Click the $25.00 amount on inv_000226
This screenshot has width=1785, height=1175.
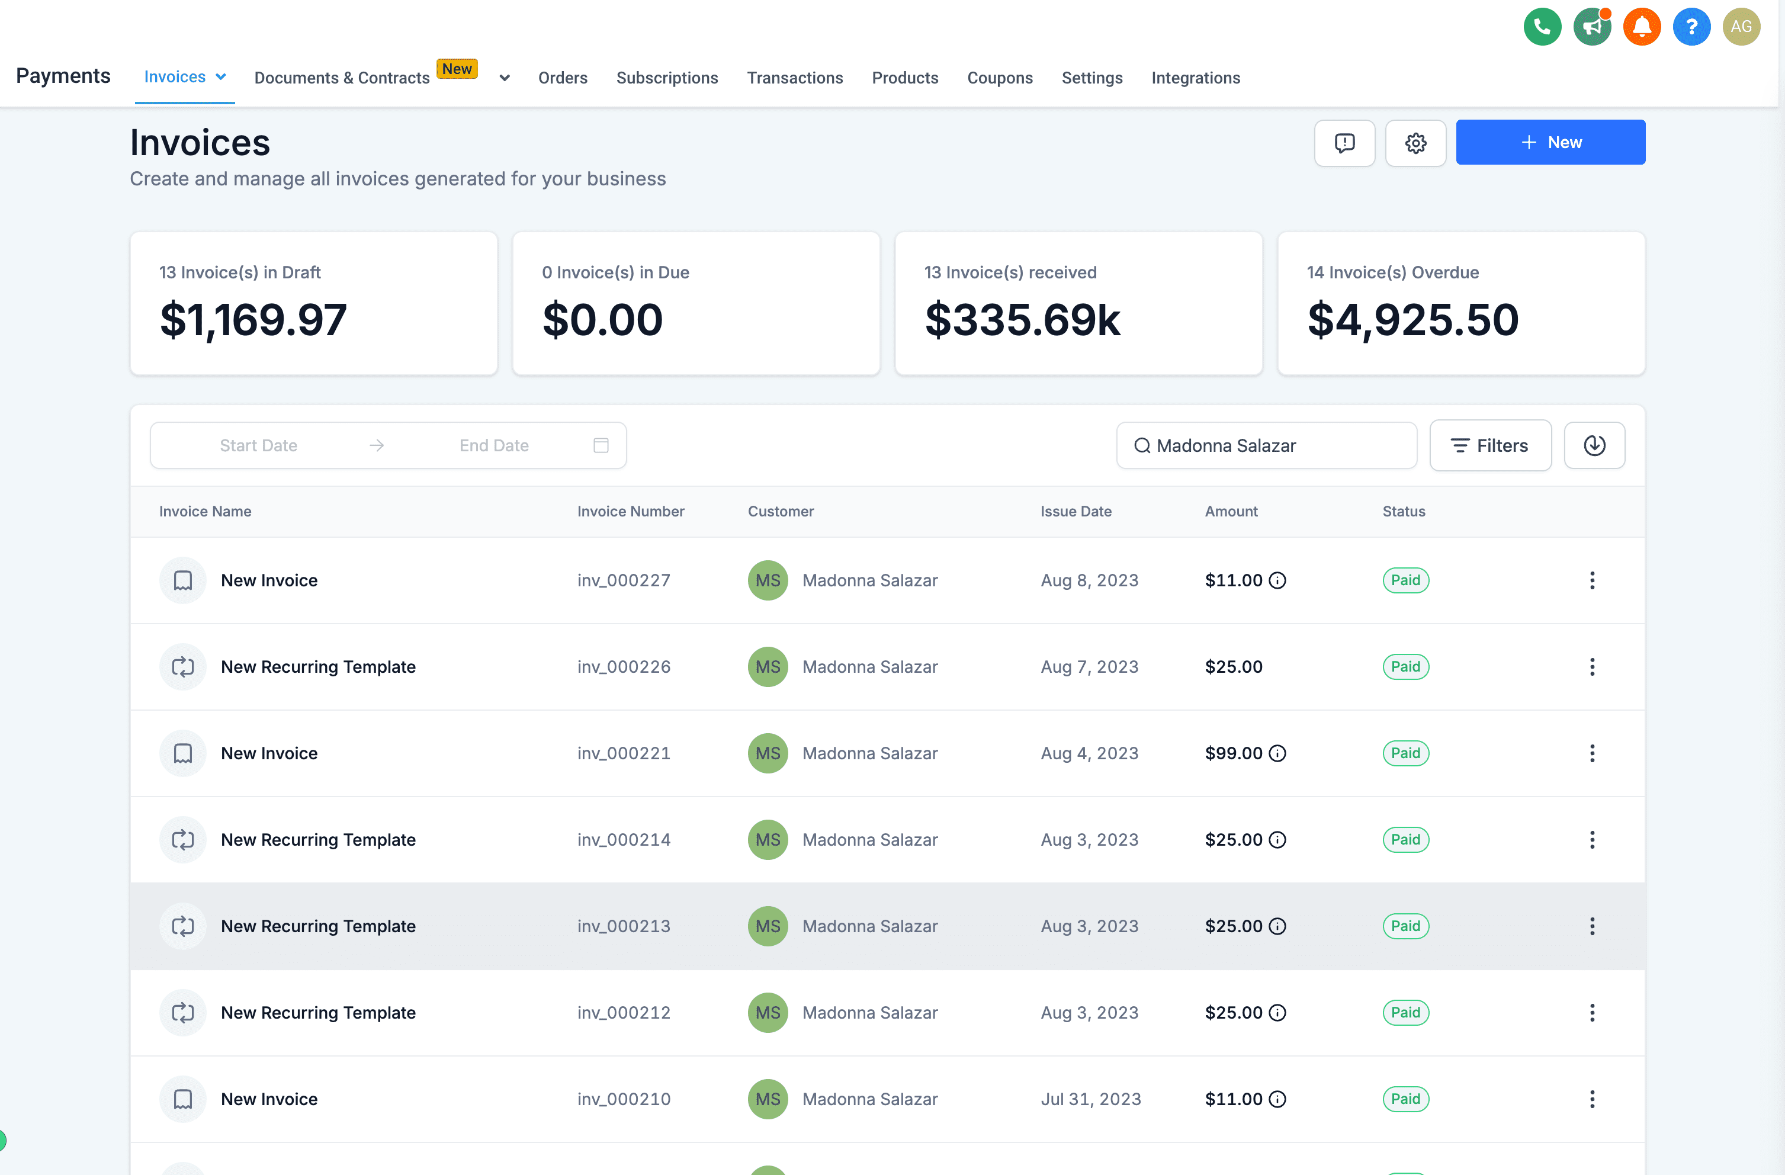pos(1234,667)
